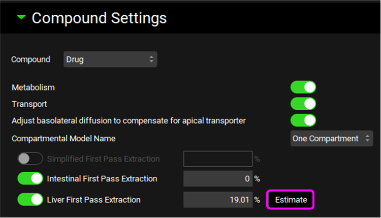Select the Compartmental Model Name label

point(63,138)
